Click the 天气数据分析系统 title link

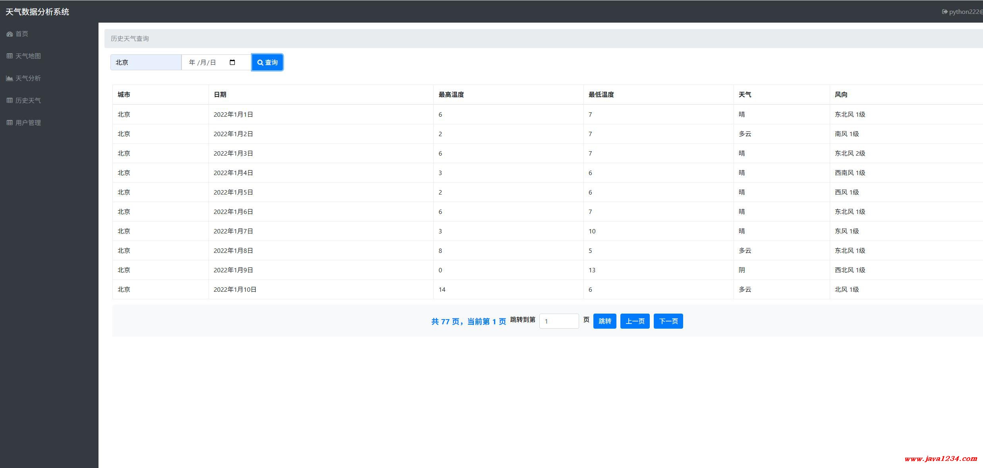37,12
